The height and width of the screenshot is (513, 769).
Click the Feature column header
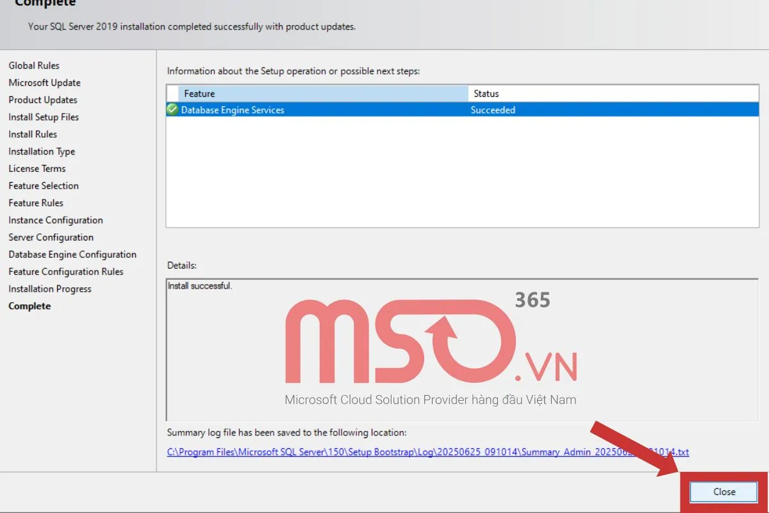click(x=199, y=93)
